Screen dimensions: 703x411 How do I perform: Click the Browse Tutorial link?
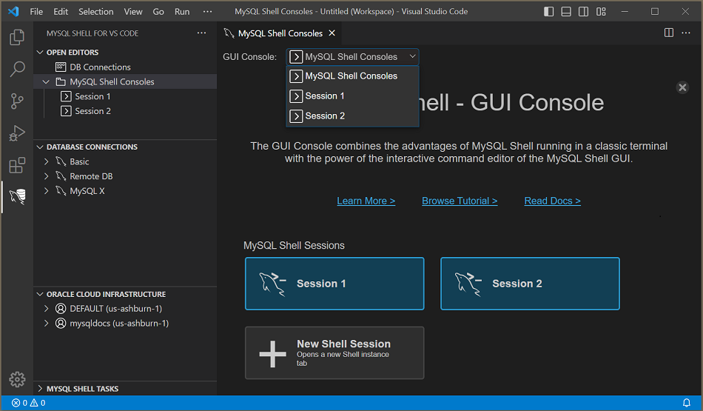pos(460,201)
